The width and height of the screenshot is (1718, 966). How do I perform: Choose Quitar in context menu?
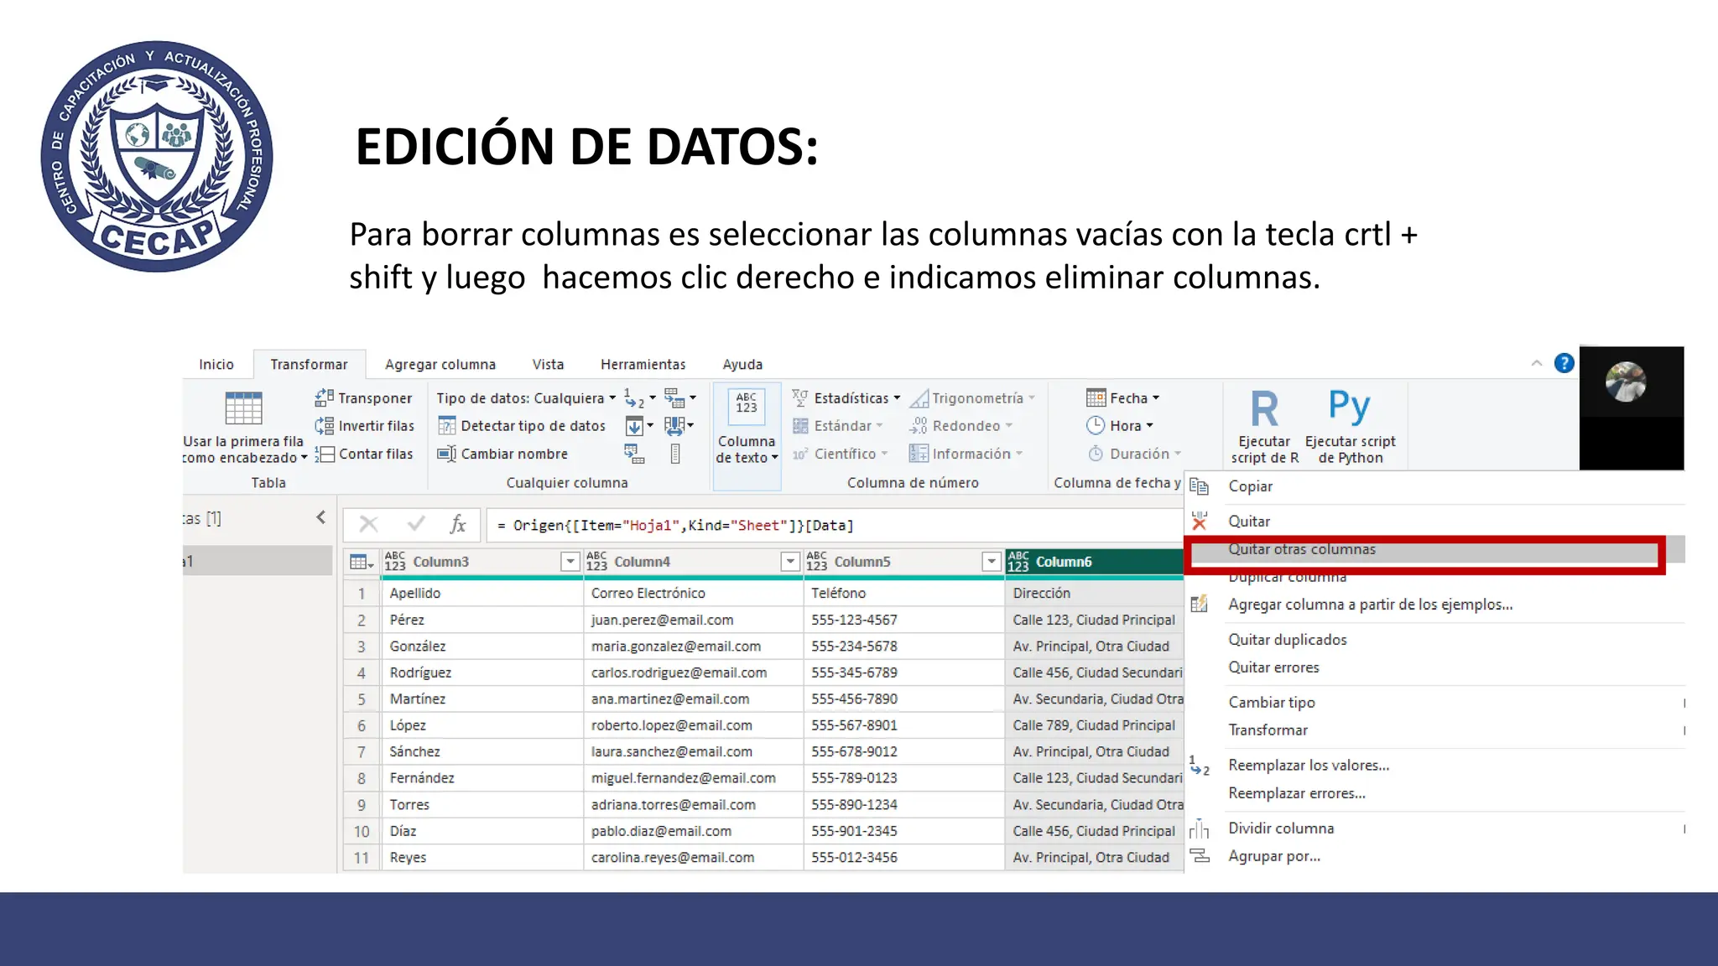click(x=1435, y=522)
